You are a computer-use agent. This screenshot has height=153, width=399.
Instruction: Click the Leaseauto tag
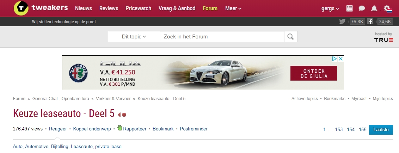pos(82,146)
